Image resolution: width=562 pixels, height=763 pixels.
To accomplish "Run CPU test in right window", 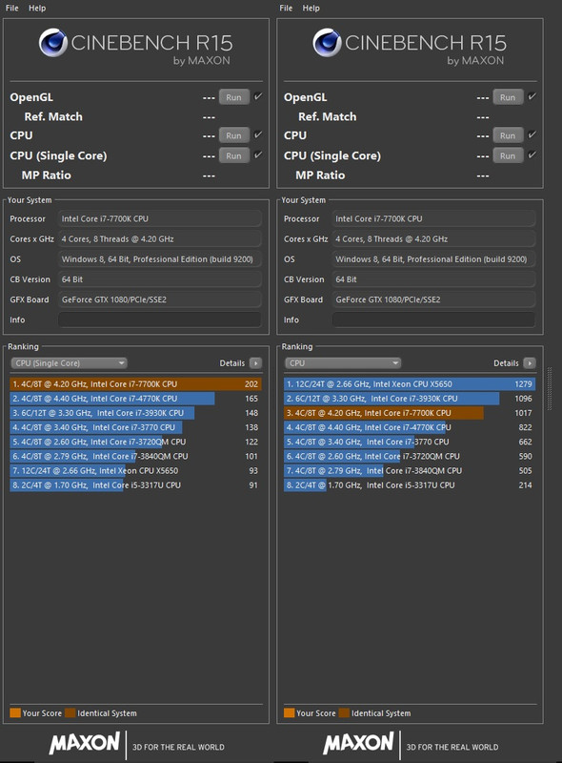I will point(508,135).
